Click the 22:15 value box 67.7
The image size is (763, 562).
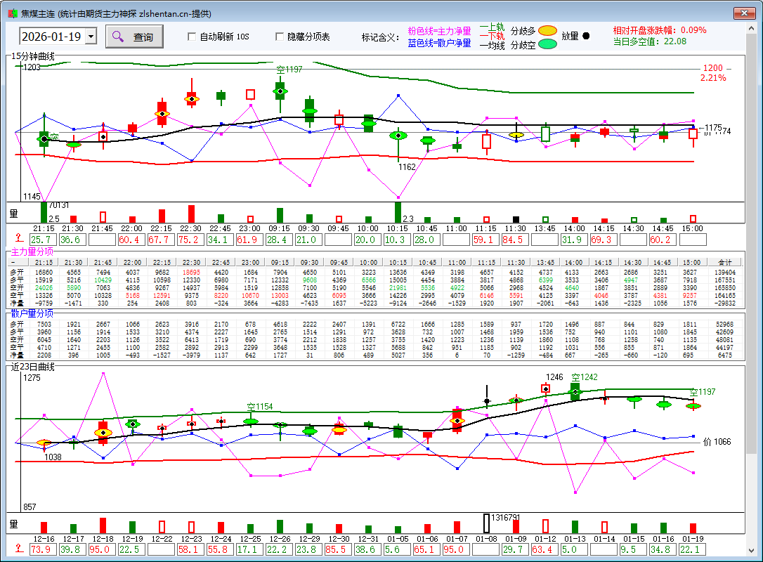pos(162,240)
